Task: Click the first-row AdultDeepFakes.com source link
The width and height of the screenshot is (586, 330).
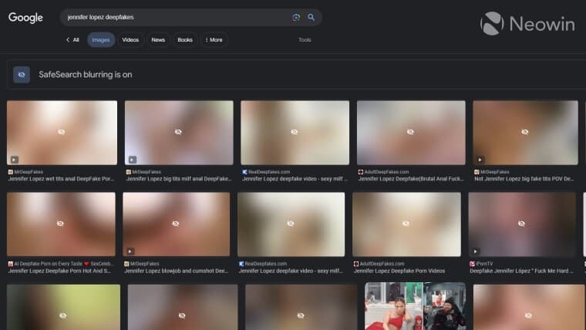Action: click(x=386, y=172)
